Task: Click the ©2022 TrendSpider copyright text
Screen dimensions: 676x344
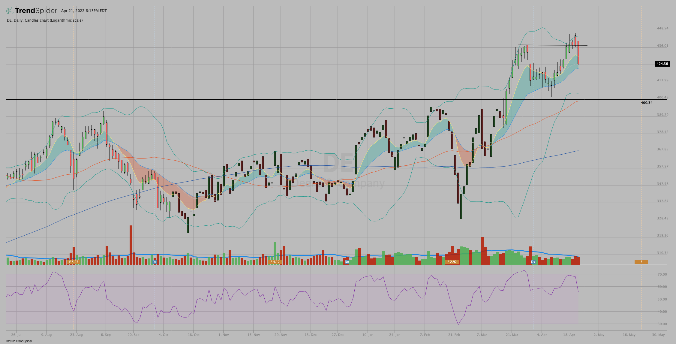Action: tap(19, 341)
